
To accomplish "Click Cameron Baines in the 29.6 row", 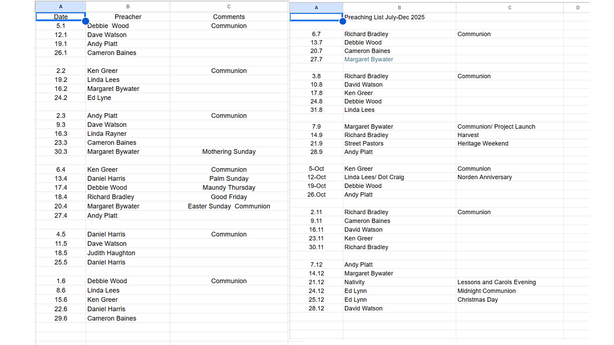I will [128, 318].
